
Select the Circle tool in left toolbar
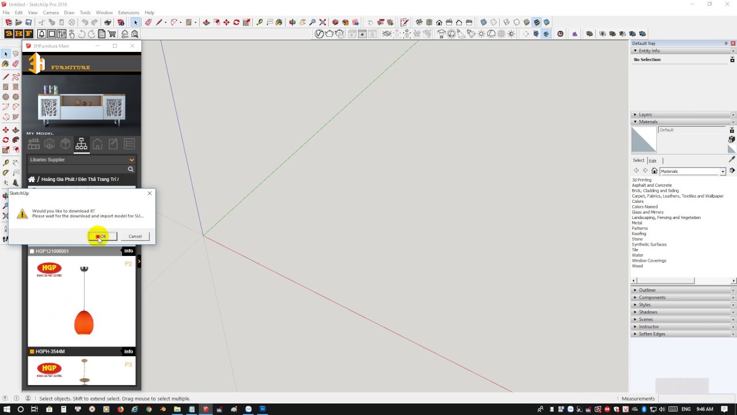(6, 97)
